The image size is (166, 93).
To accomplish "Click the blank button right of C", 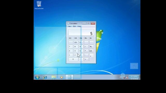I will [x=86, y=42].
